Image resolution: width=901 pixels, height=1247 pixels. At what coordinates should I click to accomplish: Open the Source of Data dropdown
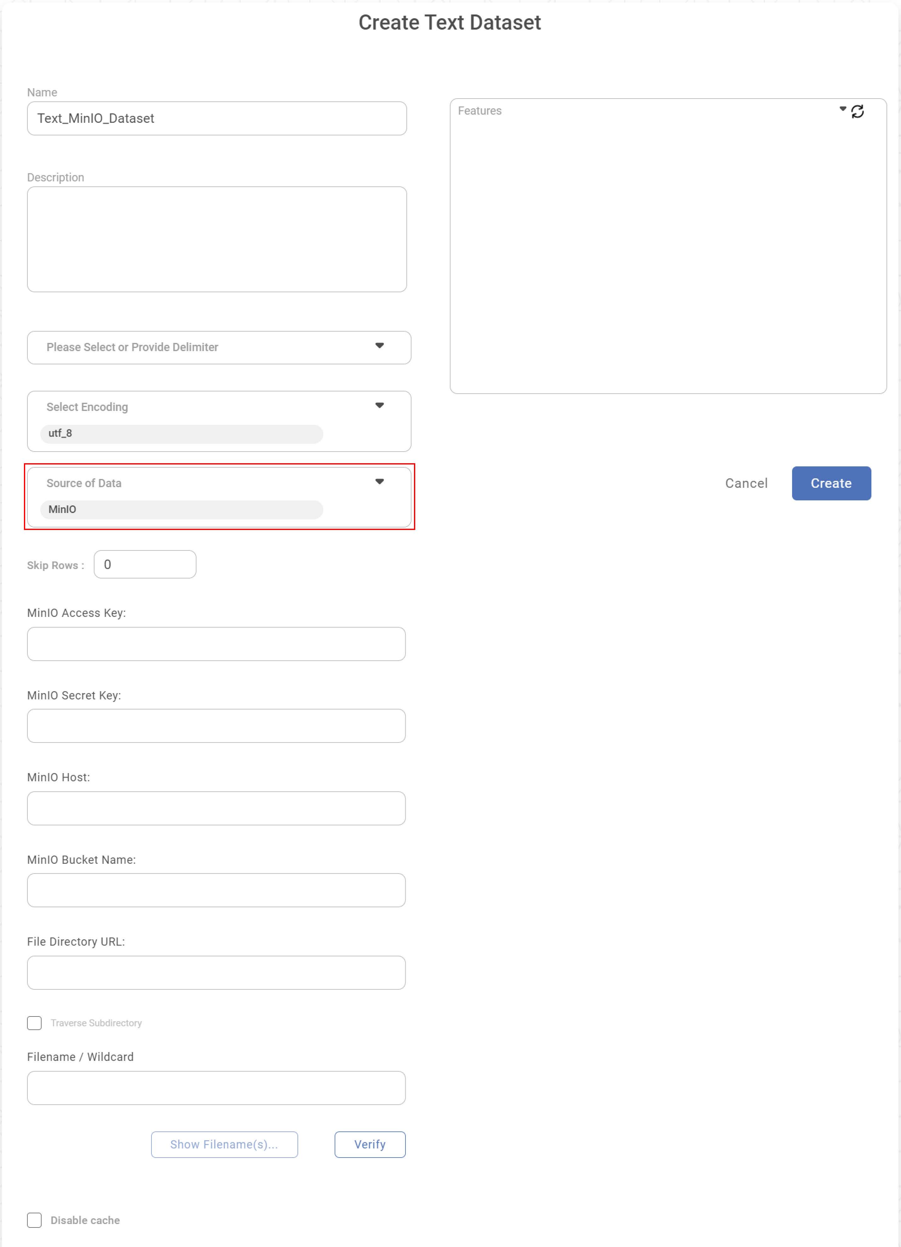tap(379, 482)
